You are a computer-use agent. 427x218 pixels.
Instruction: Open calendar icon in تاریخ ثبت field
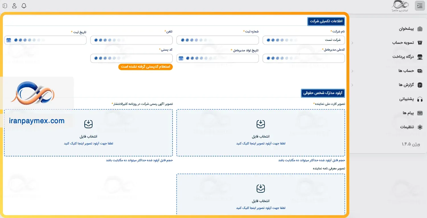(x=9, y=40)
